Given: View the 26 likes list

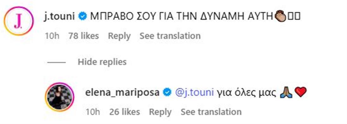Looking at the screenshot, I should pyautogui.click(x=125, y=112).
